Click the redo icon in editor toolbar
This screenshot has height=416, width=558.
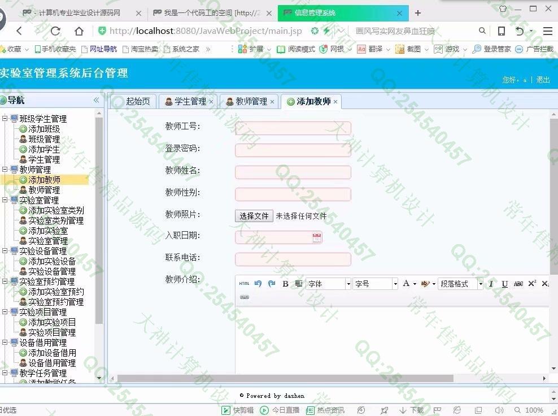(272, 284)
